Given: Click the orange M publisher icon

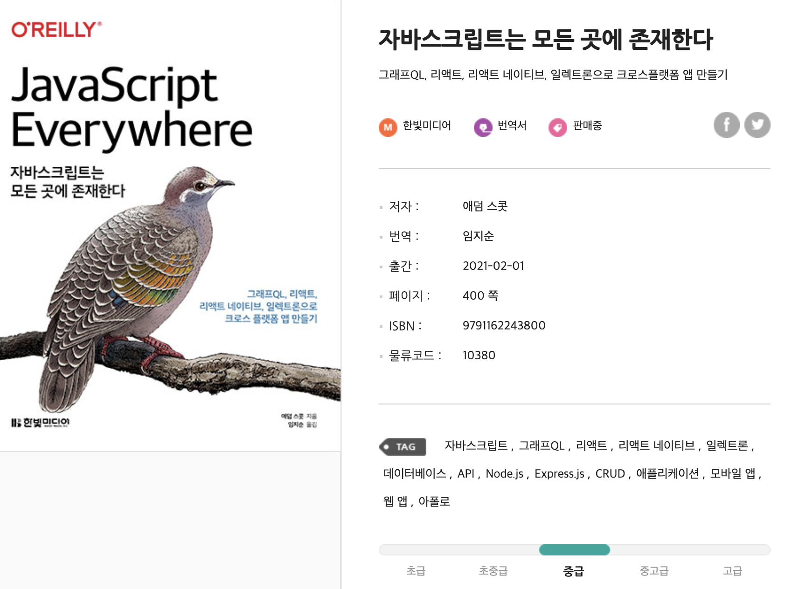Looking at the screenshot, I should (388, 127).
